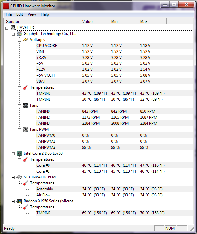Select the FANIN2 row
The height and width of the screenshot is (234, 197).
[114, 117]
